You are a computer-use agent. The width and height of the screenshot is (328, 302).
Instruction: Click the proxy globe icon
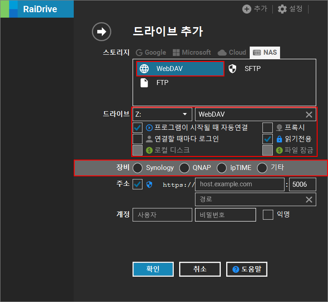coord(279,127)
